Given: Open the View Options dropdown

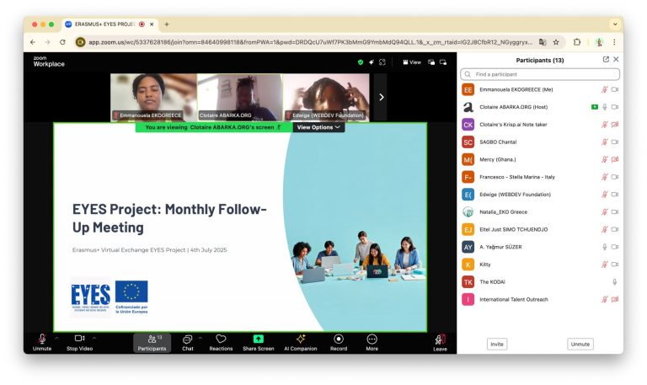Looking at the screenshot, I should 318,127.
